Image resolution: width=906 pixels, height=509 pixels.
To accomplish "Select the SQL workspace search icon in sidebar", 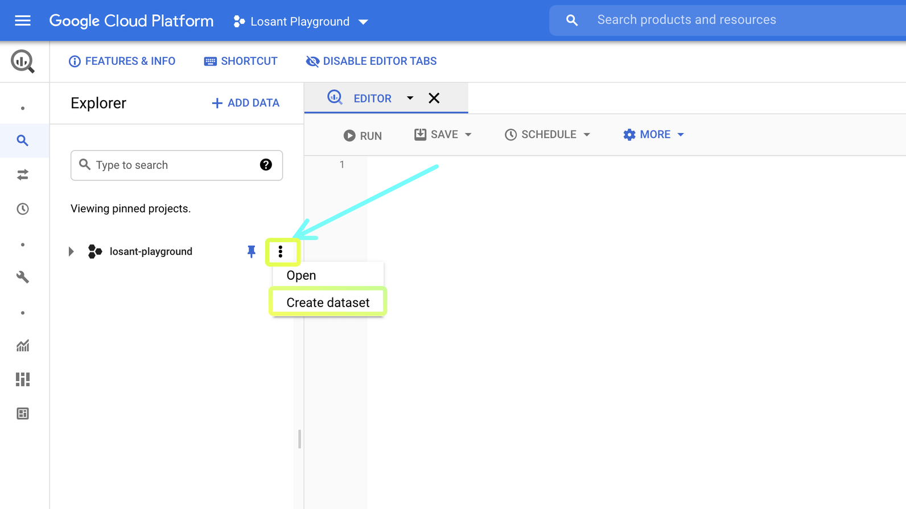I will (23, 140).
